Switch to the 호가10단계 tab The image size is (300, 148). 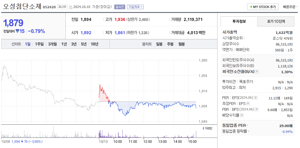tap(276, 21)
